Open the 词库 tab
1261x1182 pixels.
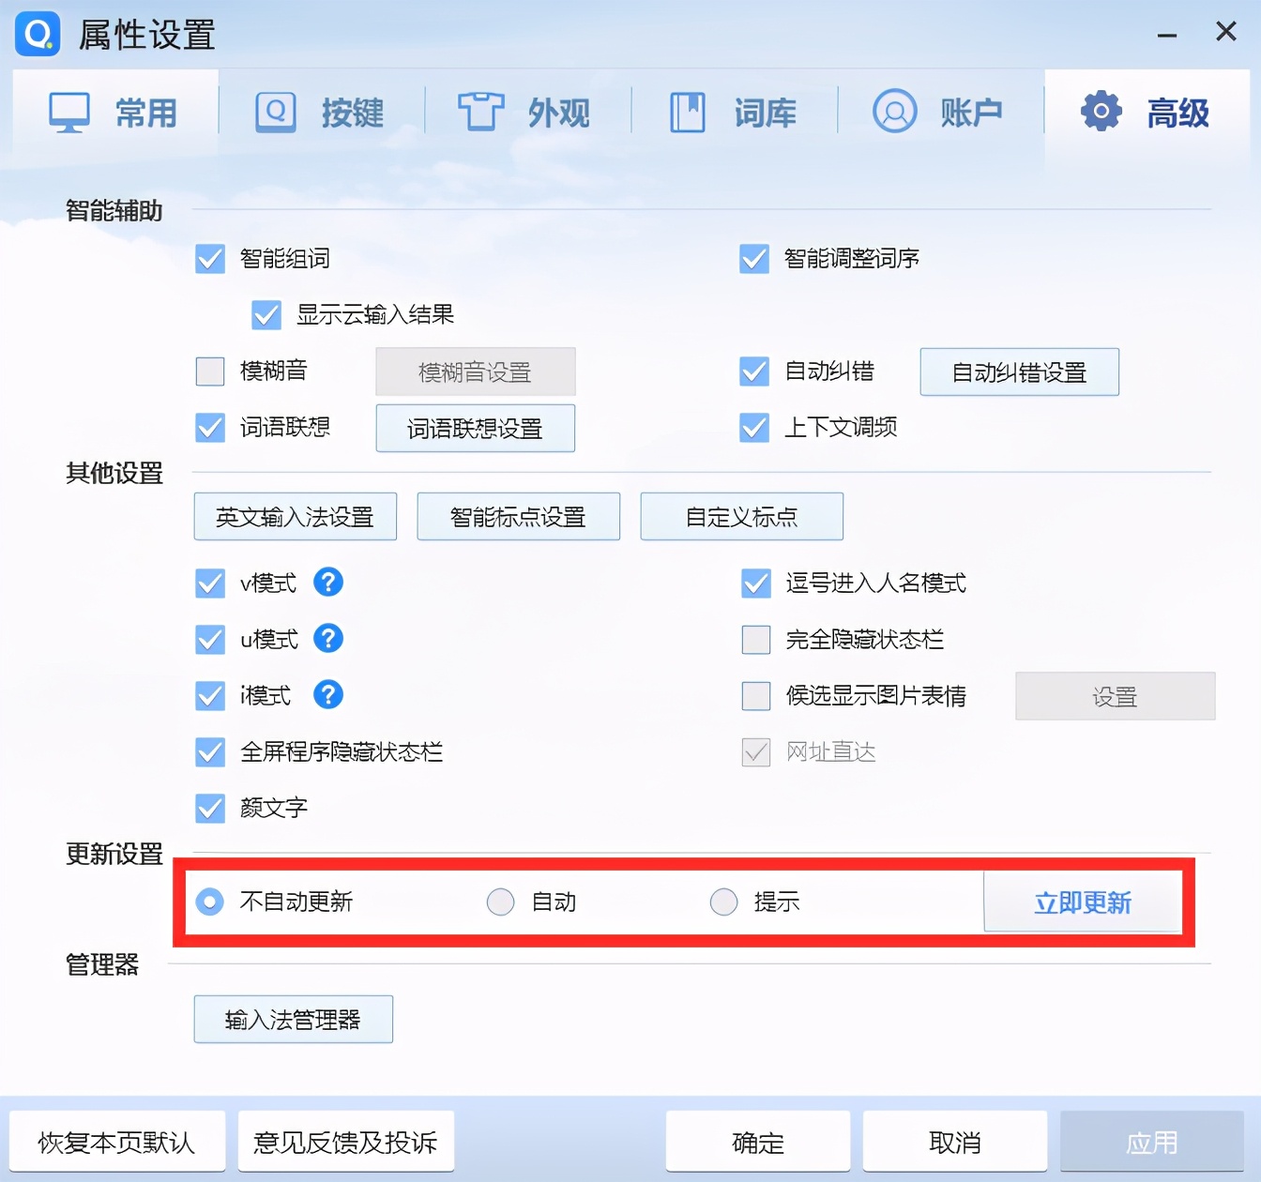[735, 111]
